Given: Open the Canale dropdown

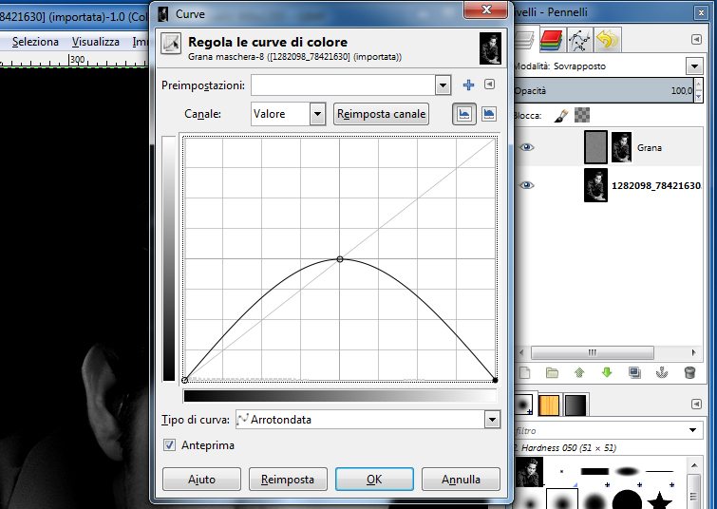Looking at the screenshot, I should (x=289, y=114).
